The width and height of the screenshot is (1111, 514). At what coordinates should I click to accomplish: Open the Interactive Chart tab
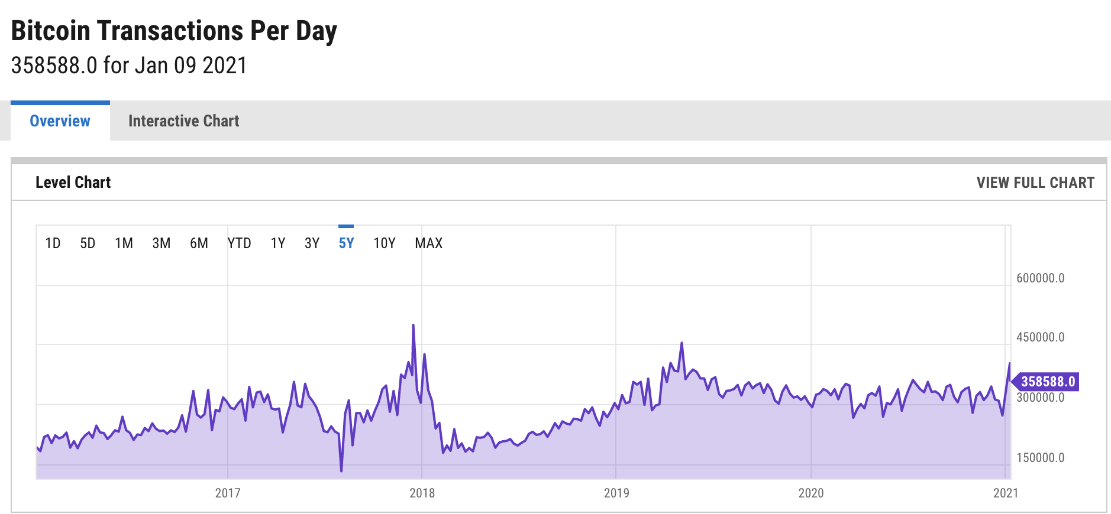(183, 121)
